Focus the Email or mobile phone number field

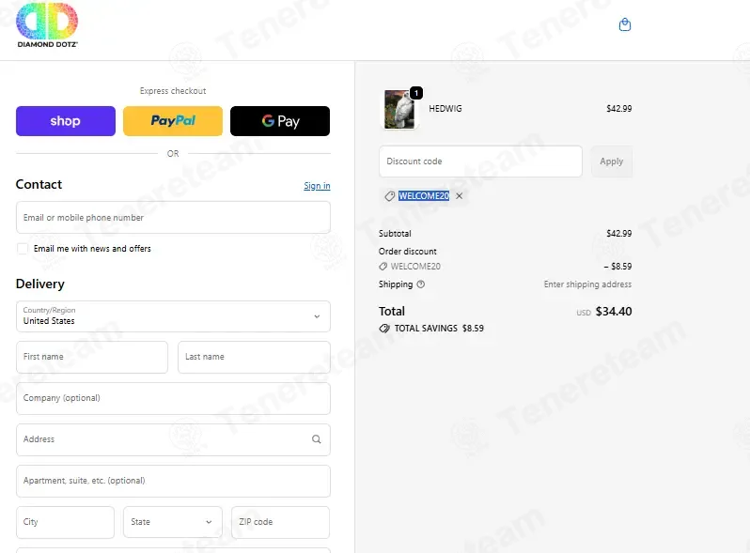[x=173, y=218]
